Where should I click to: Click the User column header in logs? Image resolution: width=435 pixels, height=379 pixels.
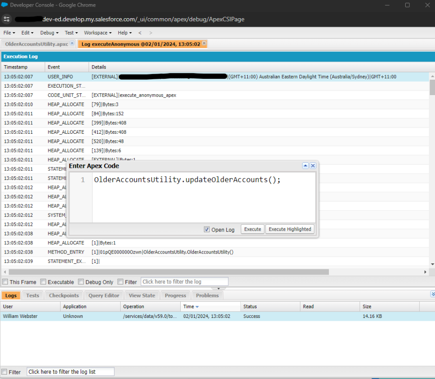(30, 307)
